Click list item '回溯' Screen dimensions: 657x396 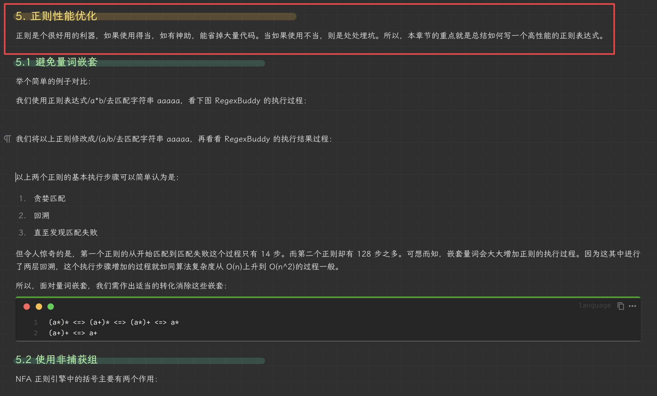coord(42,216)
